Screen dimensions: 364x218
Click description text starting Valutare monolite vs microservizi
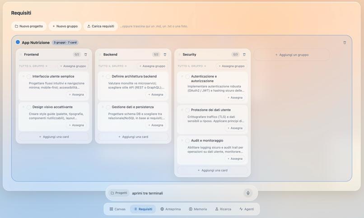tap(136, 85)
